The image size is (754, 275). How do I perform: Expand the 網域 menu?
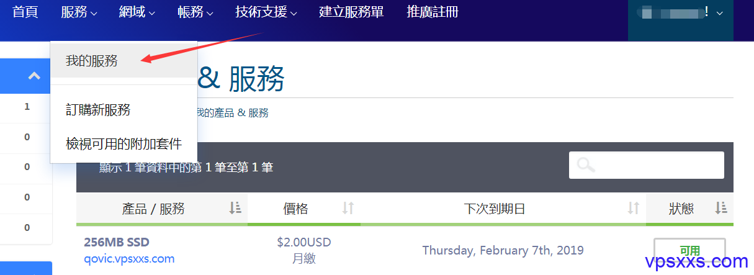(137, 12)
